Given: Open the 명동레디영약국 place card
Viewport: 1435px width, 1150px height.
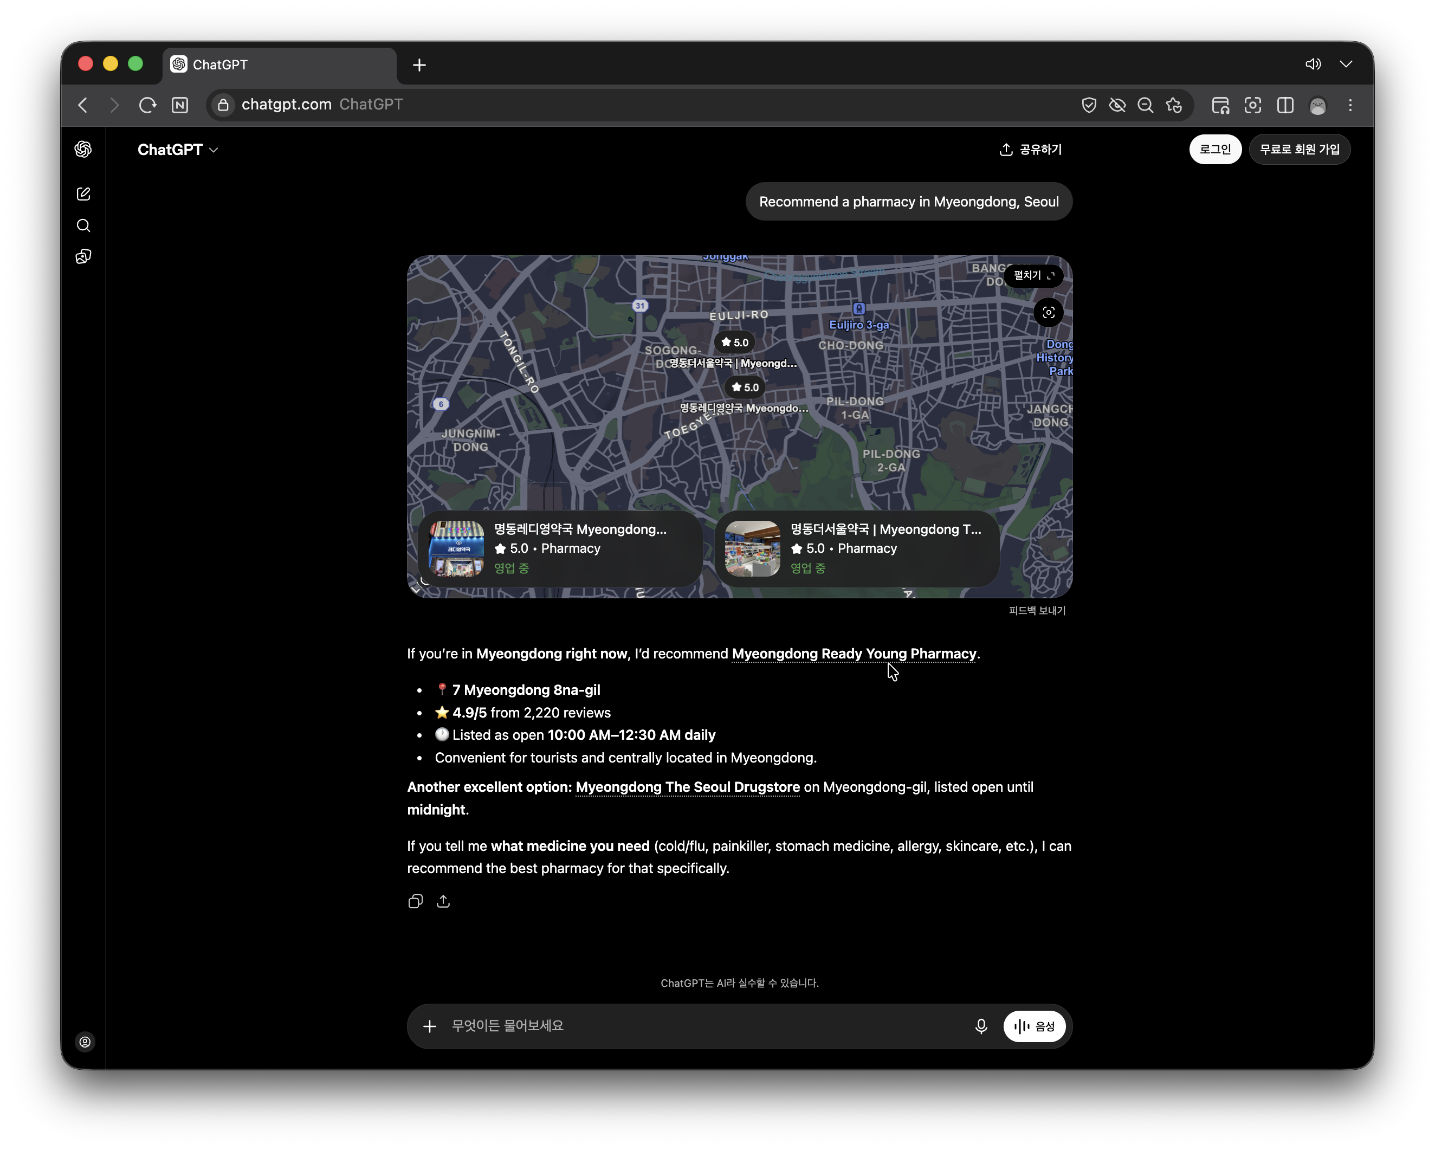Looking at the screenshot, I should click(560, 548).
